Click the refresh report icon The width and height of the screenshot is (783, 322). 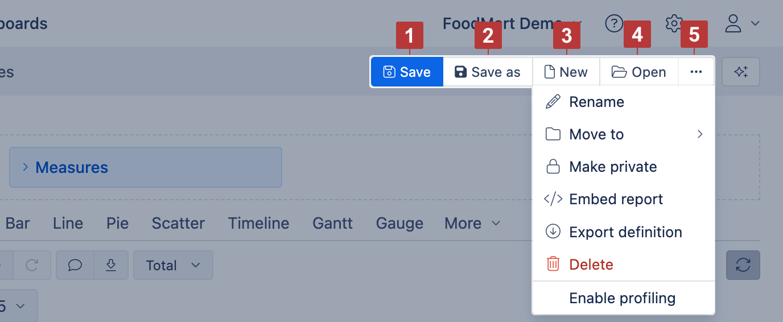[x=743, y=265]
